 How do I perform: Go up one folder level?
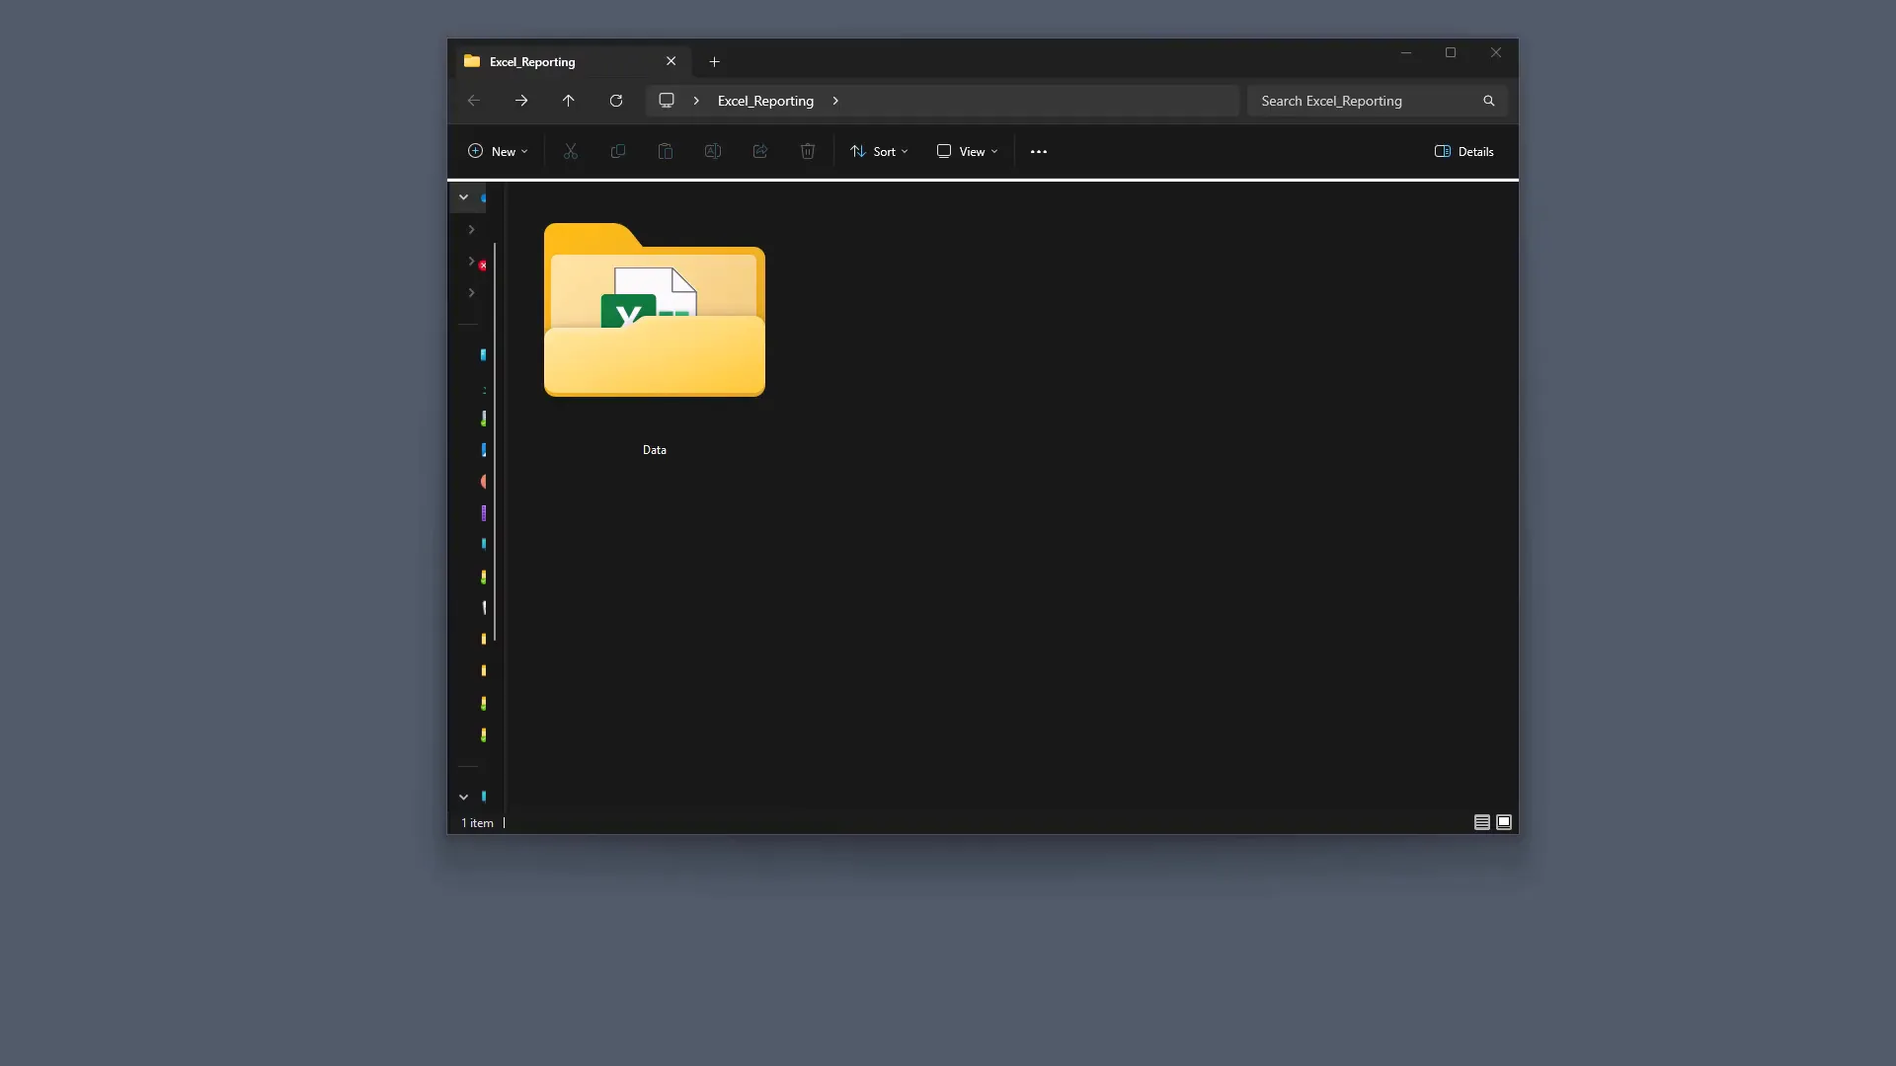[568, 100]
